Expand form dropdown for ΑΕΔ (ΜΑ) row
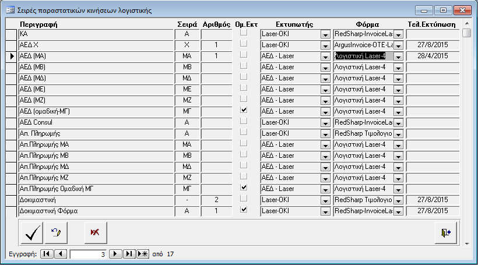Viewport: 478px width, 265px height. (398, 56)
